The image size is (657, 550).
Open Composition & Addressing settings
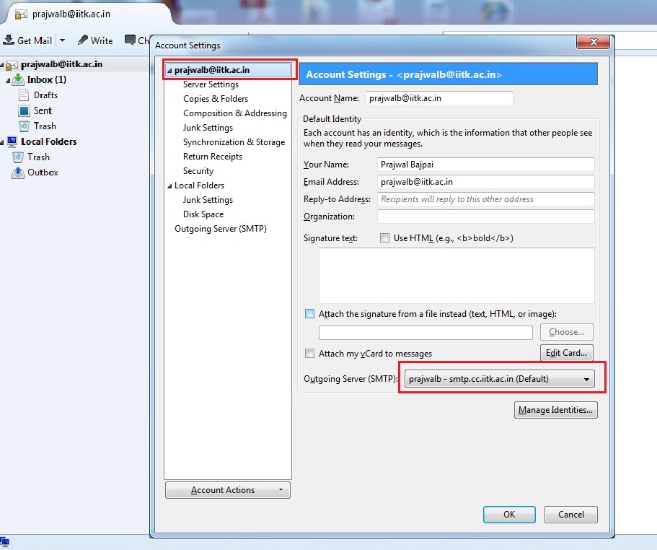[234, 113]
